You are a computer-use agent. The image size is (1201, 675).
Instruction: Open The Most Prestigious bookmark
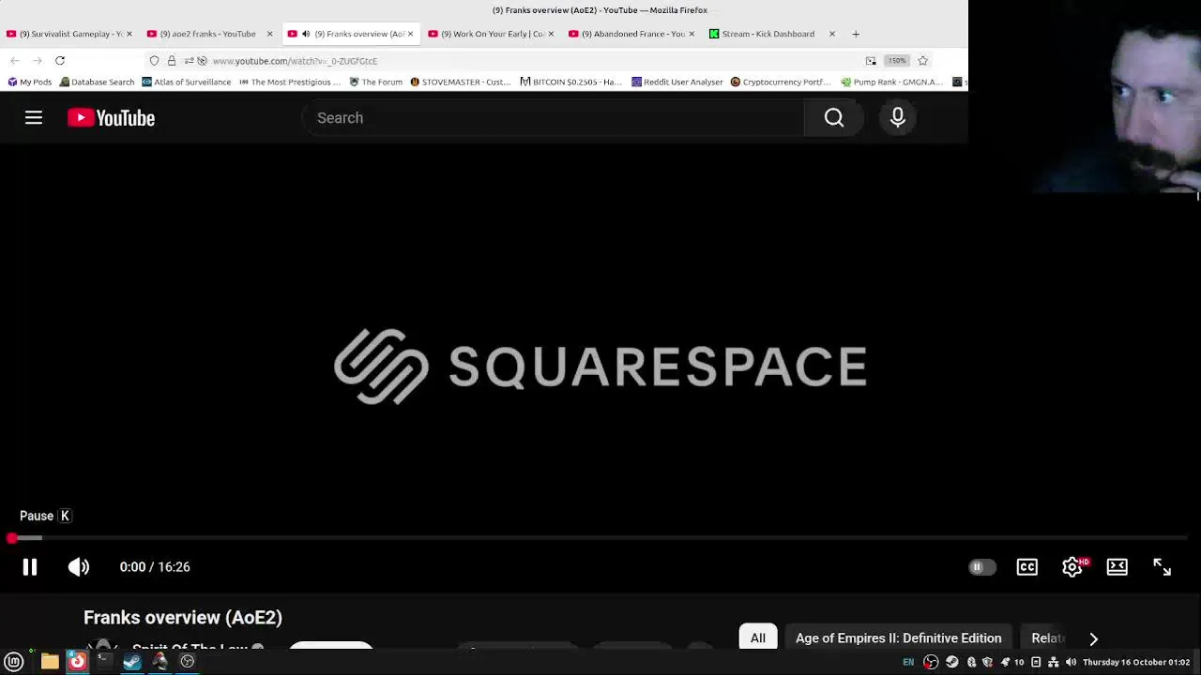point(290,82)
